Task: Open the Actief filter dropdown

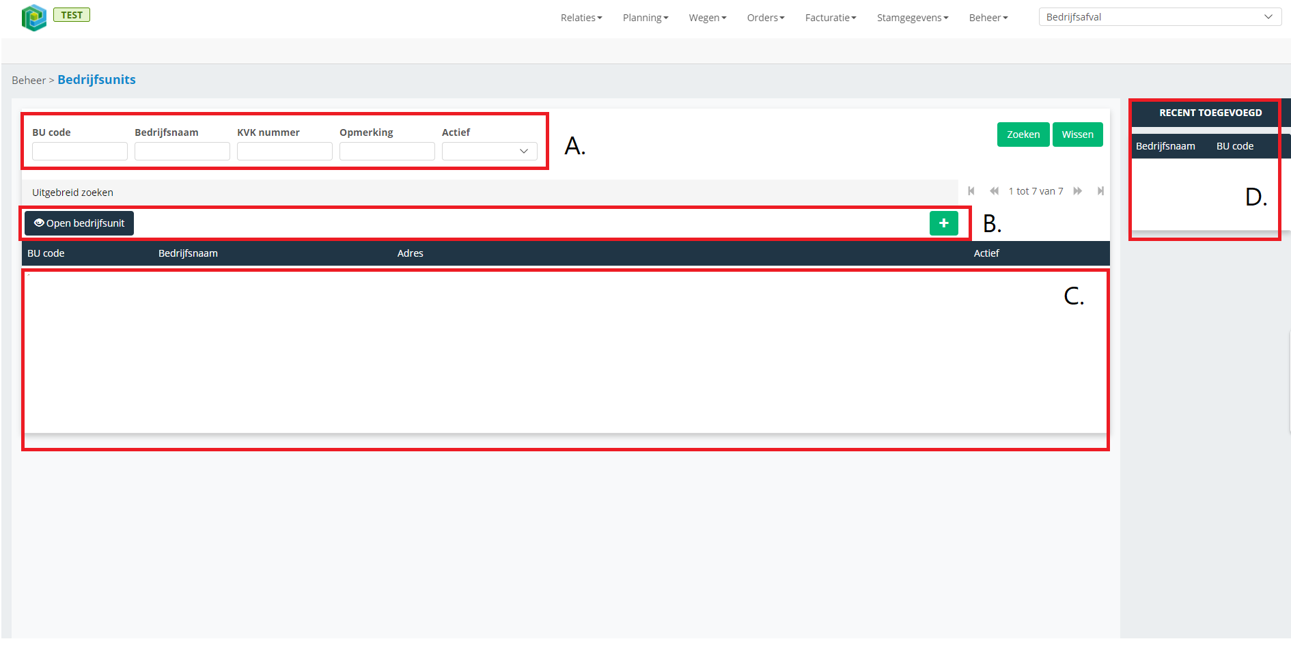Action: (490, 151)
